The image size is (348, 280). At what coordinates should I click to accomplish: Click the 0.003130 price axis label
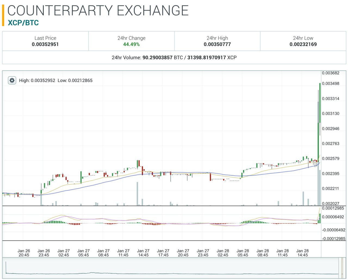[331, 114]
